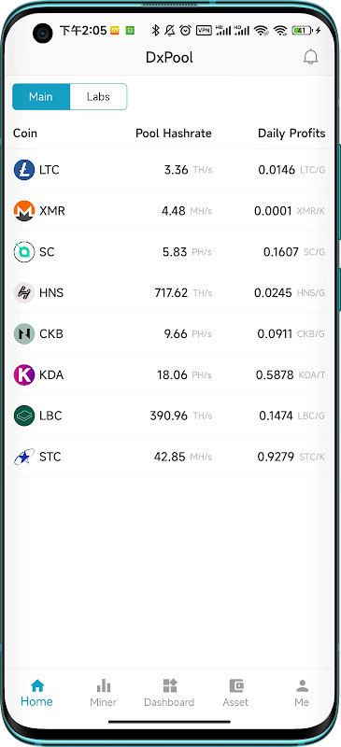The width and height of the screenshot is (341, 747).
Task: Tap the Daily Profits column header
Action: (x=291, y=134)
